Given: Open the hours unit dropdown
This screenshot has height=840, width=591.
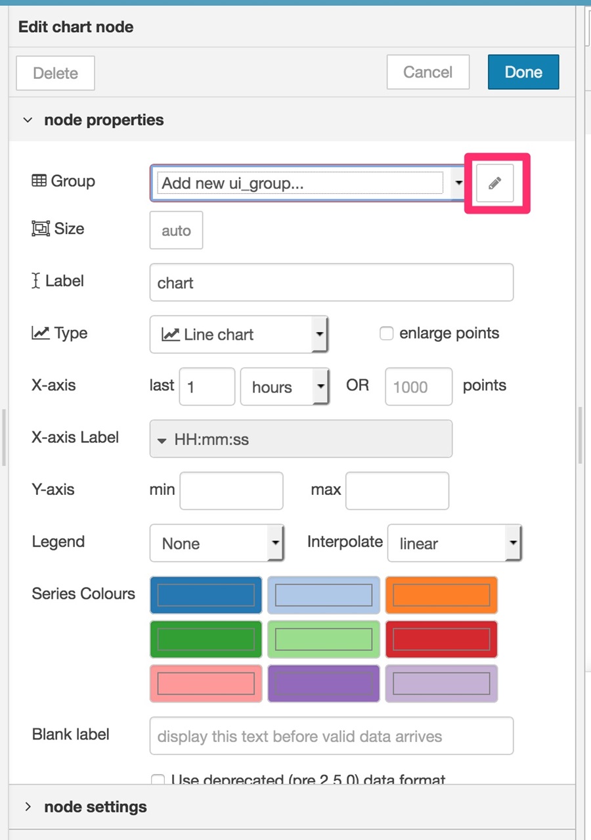Looking at the screenshot, I should pos(284,386).
